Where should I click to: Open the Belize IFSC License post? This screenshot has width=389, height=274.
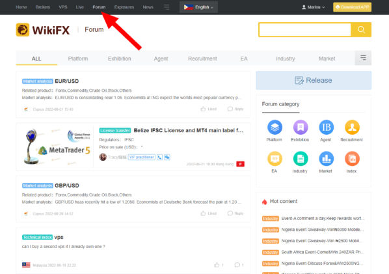pyautogui.click(x=189, y=130)
